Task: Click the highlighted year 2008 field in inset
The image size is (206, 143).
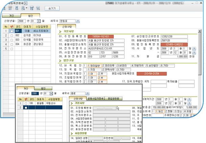Action: (x=35, y=94)
